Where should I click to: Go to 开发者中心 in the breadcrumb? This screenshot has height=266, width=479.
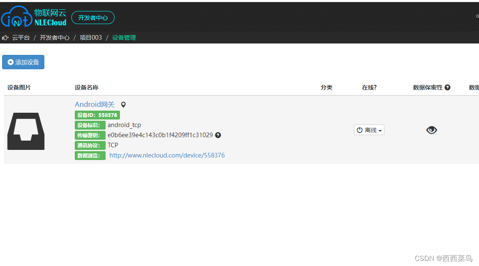click(x=54, y=38)
